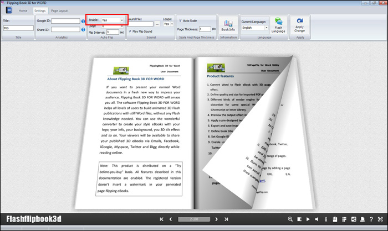
Task: Click Apply Change button
Action: pos(300,25)
